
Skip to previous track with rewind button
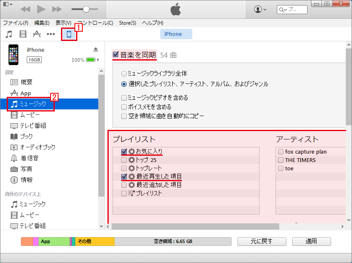tap(26, 9)
